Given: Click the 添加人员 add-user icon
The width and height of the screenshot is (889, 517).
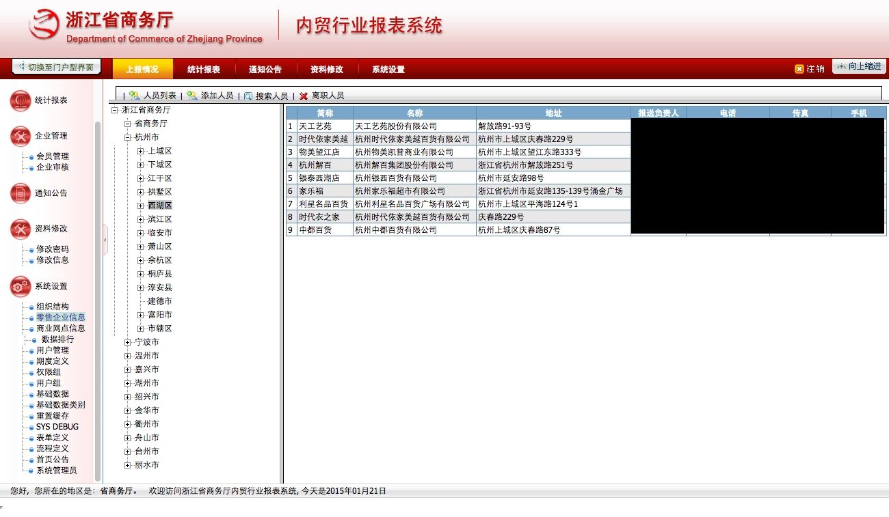Looking at the screenshot, I should (x=192, y=96).
